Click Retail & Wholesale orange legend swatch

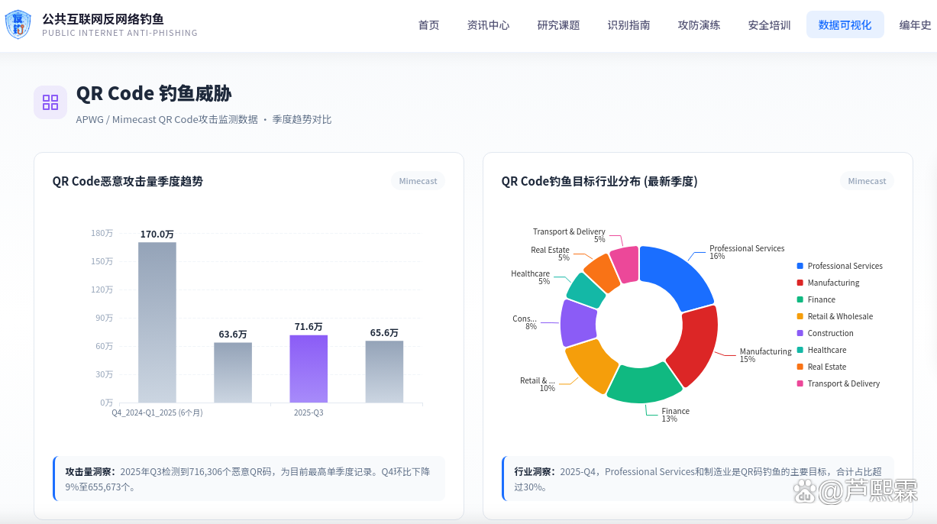tap(800, 316)
